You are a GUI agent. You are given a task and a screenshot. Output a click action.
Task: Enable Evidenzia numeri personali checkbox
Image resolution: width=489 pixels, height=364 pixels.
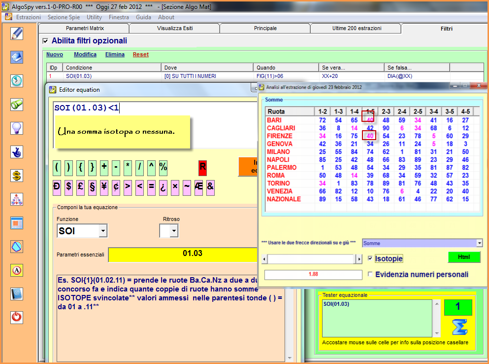click(371, 275)
